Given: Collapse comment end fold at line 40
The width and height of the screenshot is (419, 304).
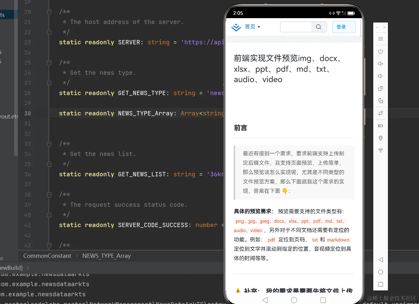Looking at the screenshot, I should tap(49, 215).
